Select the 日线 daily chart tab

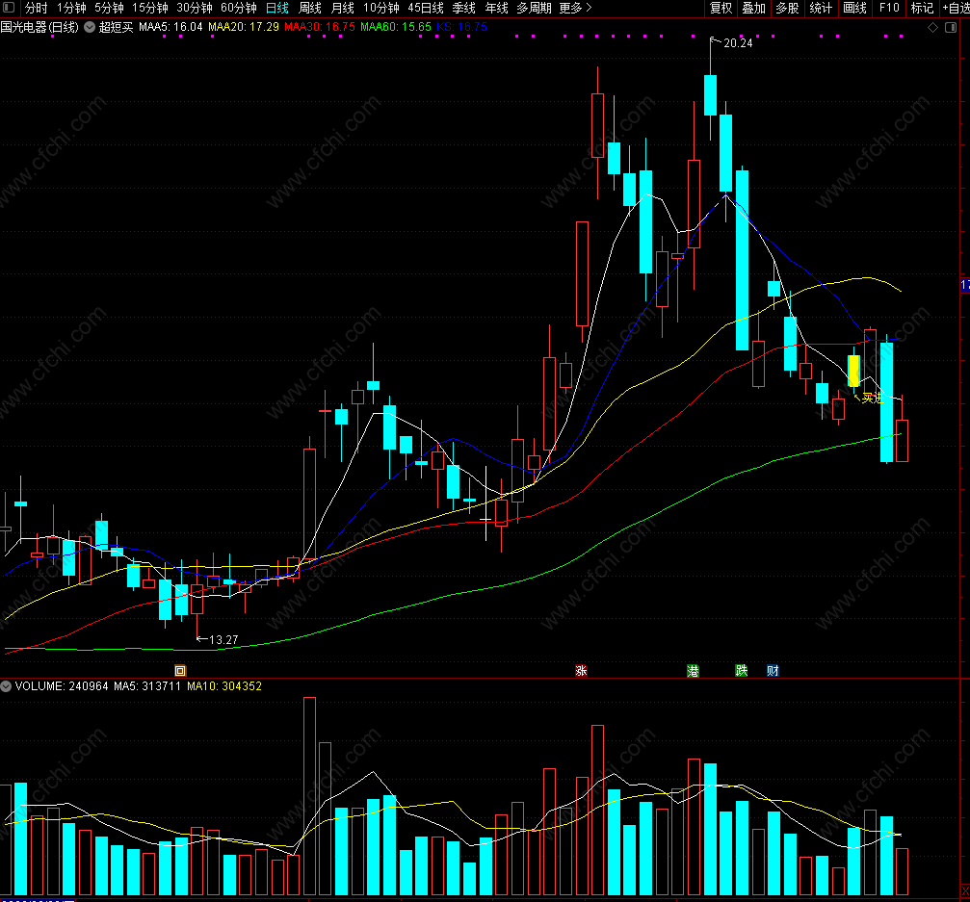pos(277,8)
